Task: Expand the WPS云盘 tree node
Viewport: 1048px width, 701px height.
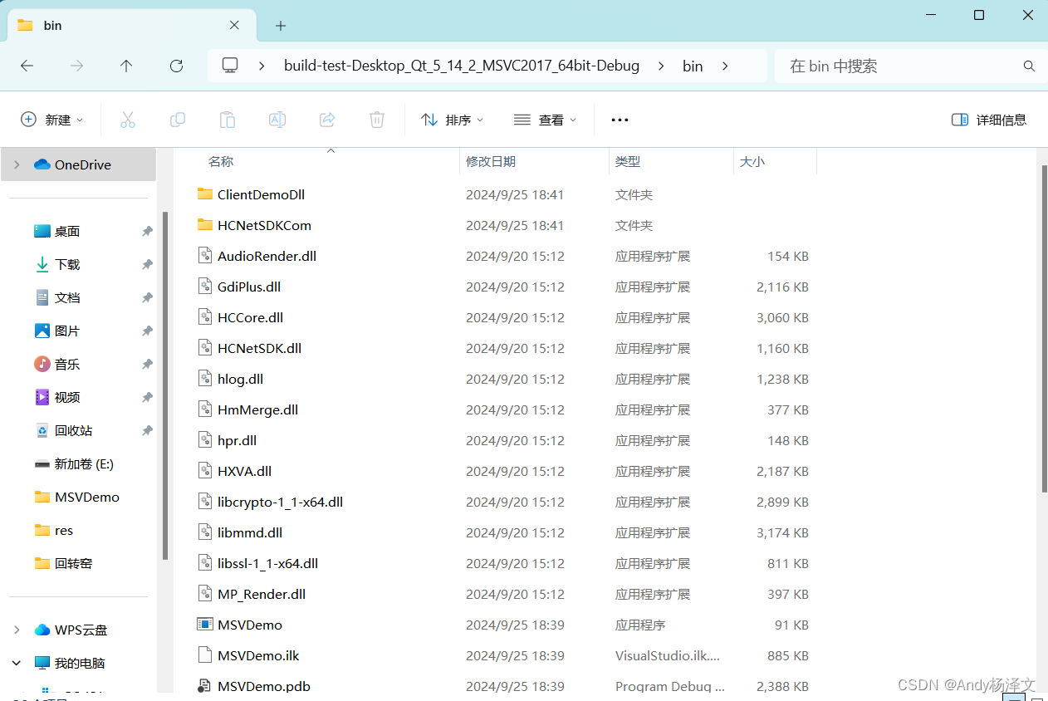Action: click(x=17, y=630)
